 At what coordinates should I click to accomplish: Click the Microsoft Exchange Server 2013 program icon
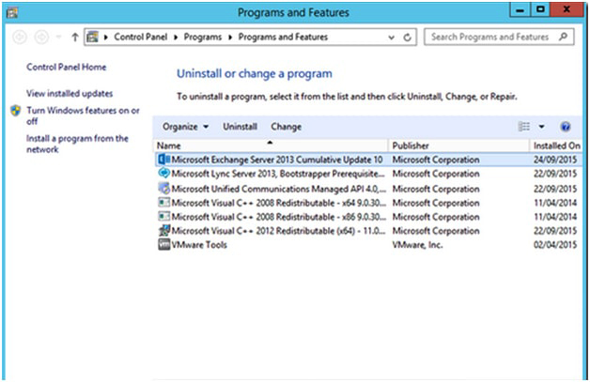tap(163, 160)
